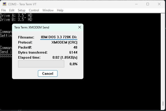
Task: Click the terminal scrollbar up arrow
Action: 163,16
